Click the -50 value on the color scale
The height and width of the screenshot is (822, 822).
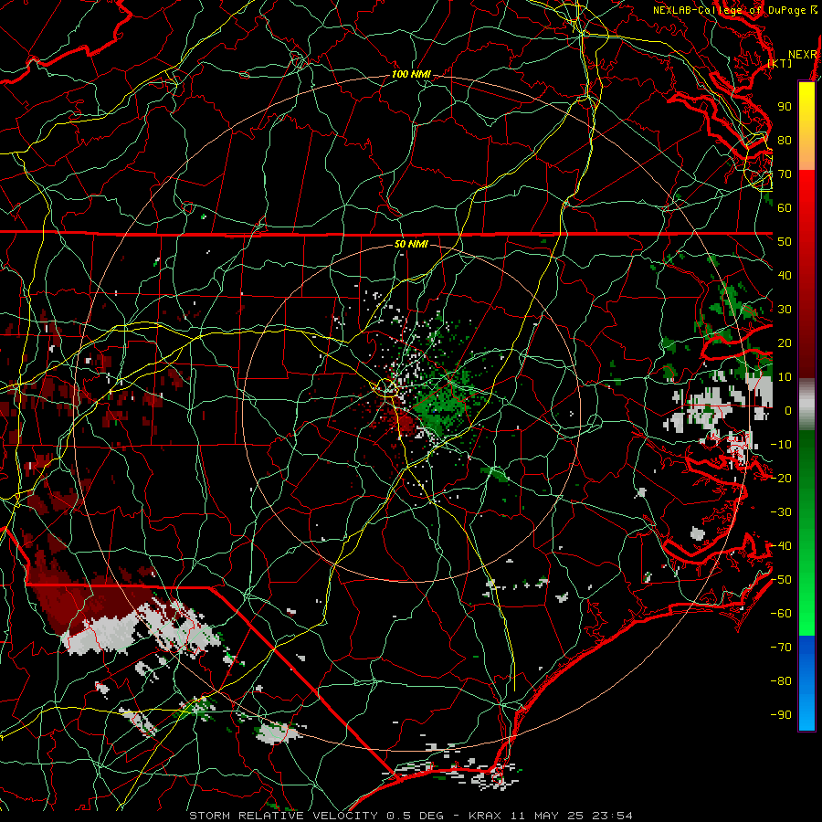[781, 580]
